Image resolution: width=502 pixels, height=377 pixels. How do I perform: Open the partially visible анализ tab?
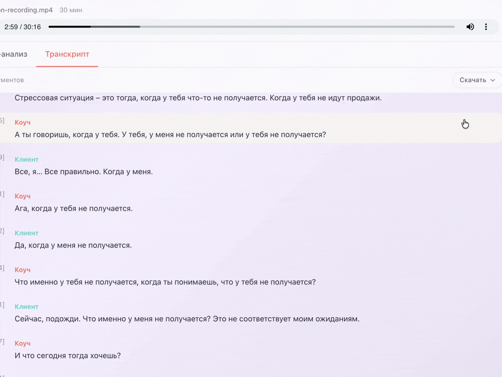pyautogui.click(x=14, y=54)
